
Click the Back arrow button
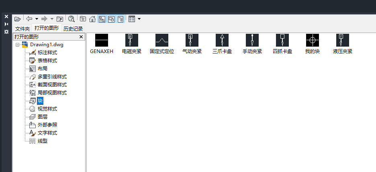29,19
